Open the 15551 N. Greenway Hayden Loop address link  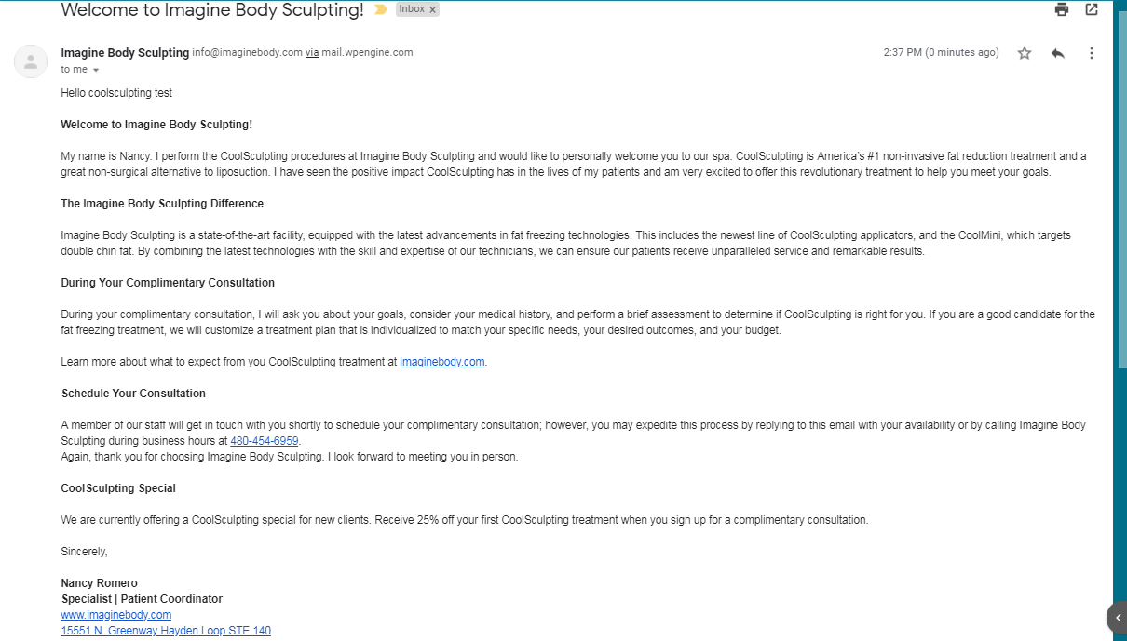tap(166, 631)
